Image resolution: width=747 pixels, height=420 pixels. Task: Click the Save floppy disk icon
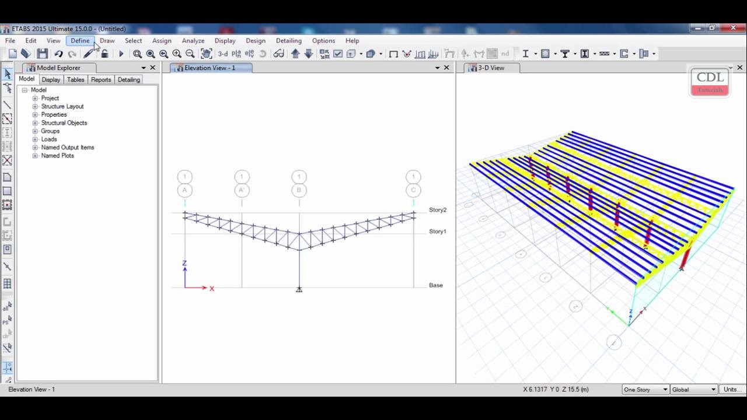(42, 54)
